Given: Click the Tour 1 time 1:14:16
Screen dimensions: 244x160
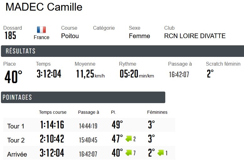Looking at the screenshot, I should [x=52, y=125].
